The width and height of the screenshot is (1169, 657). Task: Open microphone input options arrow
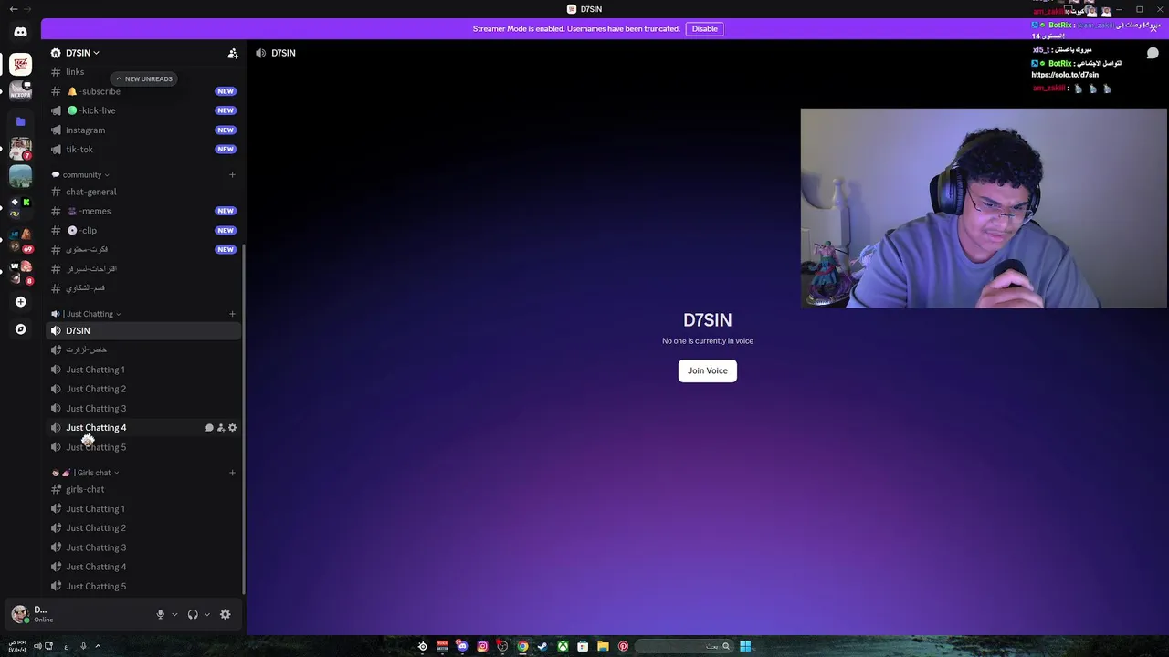tap(174, 614)
